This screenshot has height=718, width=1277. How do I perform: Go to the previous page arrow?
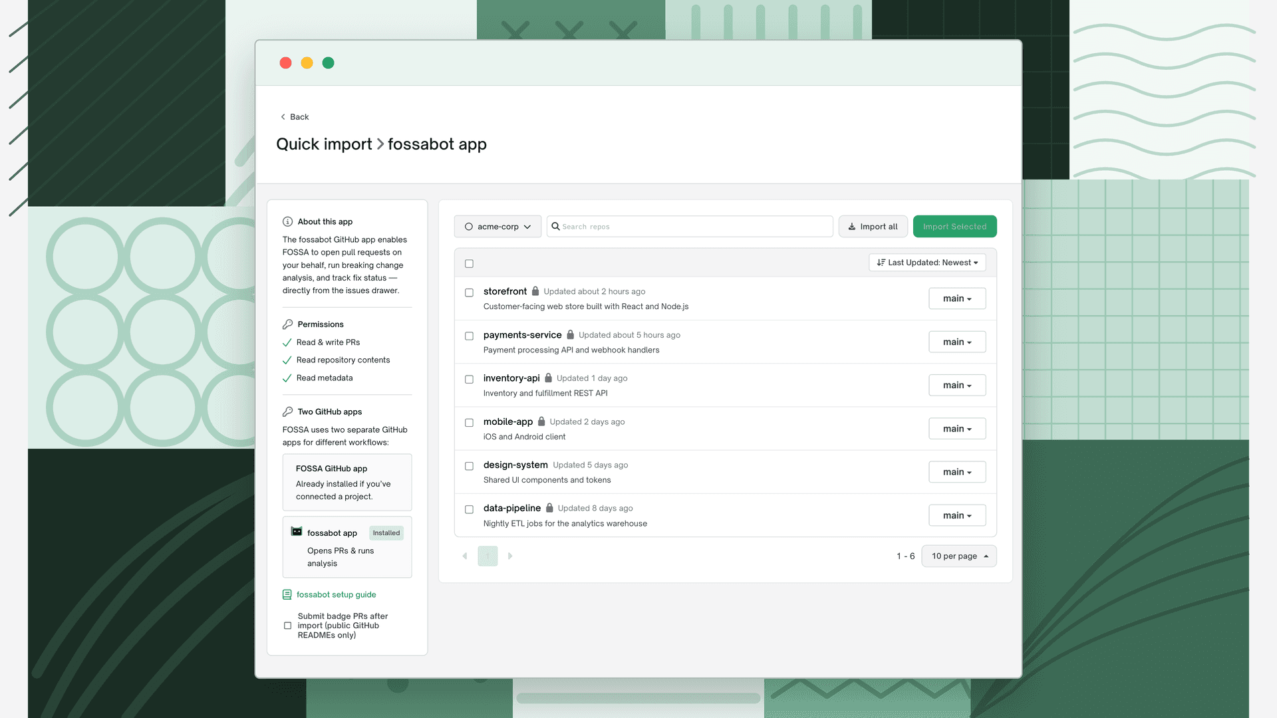[x=464, y=556]
